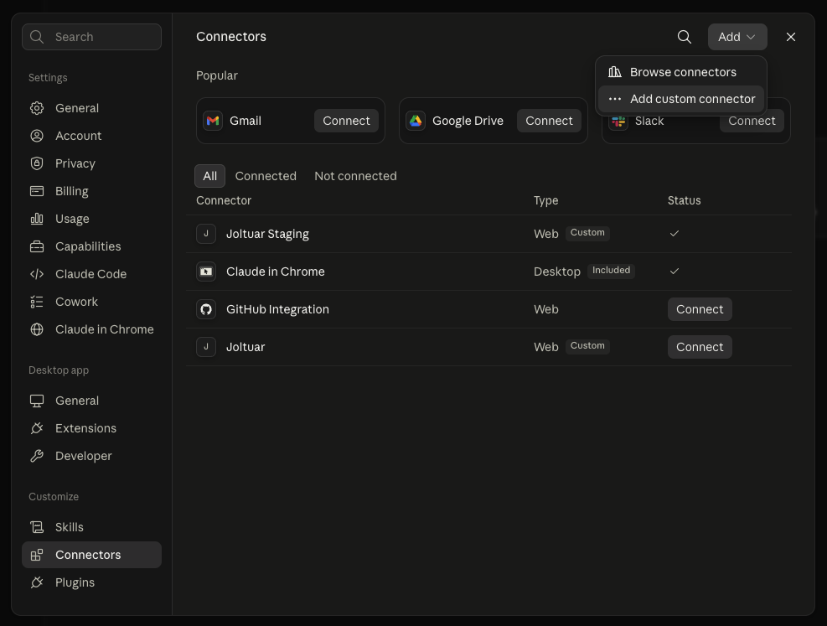Connect the Slack connector

coord(752,122)
